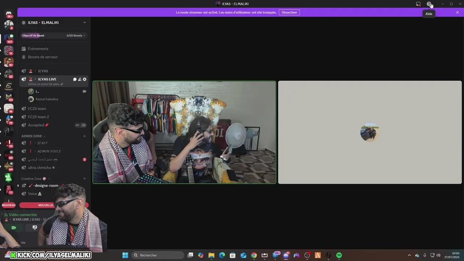The width and height of the screenshot is (464, 261).
Task: Open Task View in taskbar
Action: click(x=190, y=255)
